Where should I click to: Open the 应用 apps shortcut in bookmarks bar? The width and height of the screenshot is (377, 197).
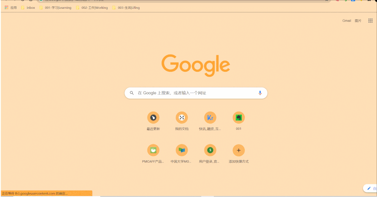pos(11,8)
